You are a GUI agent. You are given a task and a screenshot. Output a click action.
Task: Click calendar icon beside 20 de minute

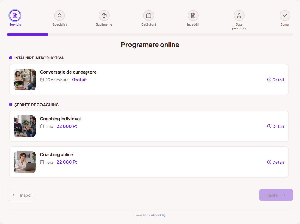pyautogui.click(x=42, y=80)
